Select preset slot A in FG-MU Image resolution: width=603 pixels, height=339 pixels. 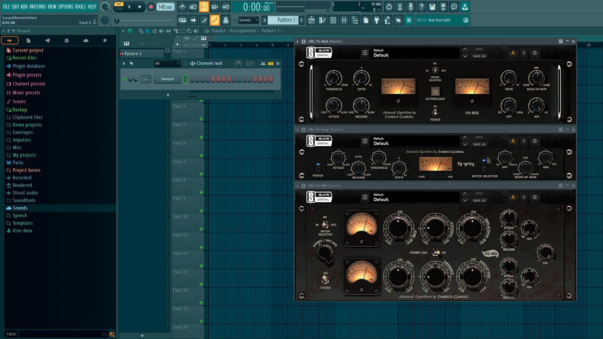click(x=513, y=197)
